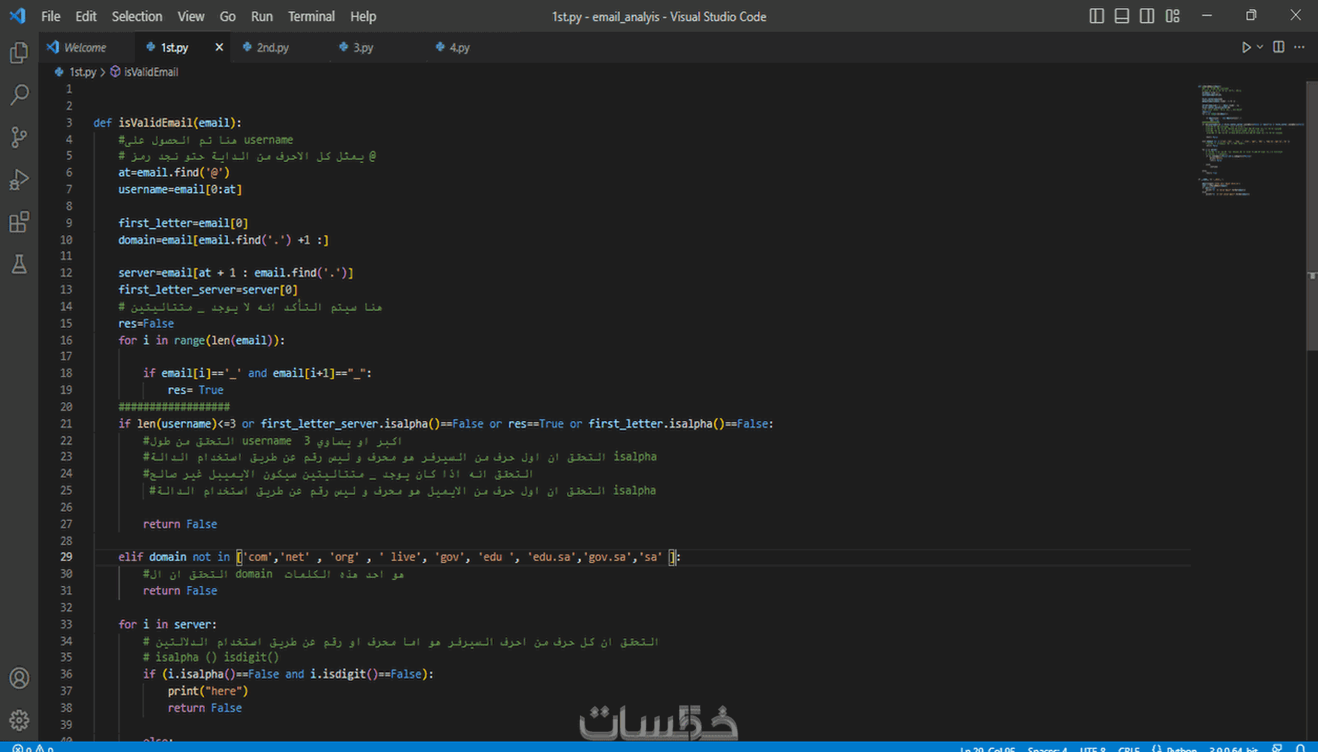Open the Source Control view
This screenshot has width=1318, height=752.
[x=19, y=137]
